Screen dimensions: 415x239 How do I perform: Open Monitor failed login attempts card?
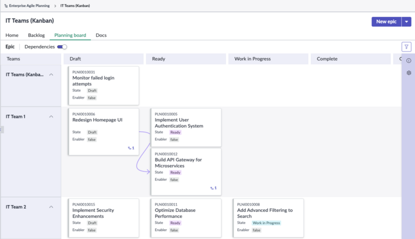click(x=104, y=86)
